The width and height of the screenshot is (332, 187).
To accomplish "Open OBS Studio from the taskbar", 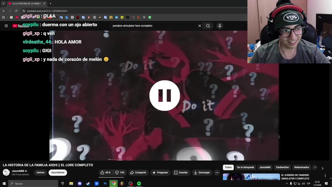I will tap(130, 183).
